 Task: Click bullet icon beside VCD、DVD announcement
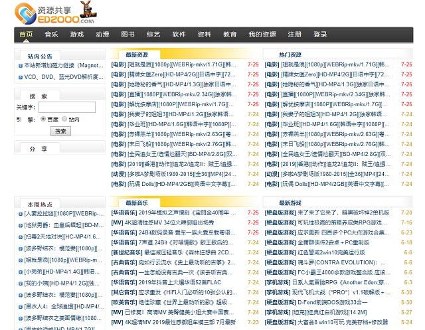20,77
